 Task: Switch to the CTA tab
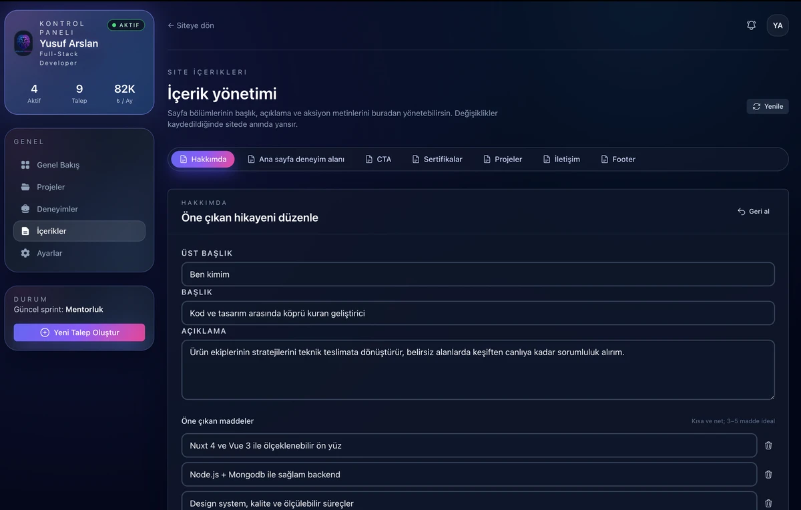click(x=378, y=160)
